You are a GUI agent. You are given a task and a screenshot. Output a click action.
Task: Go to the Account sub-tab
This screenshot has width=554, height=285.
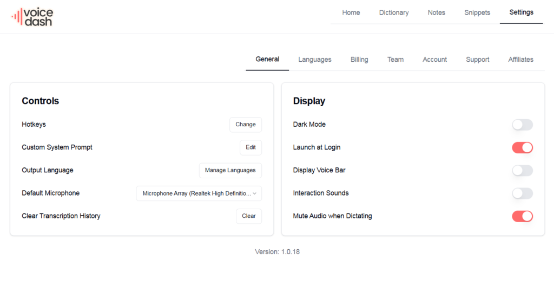(x=434, y=60)
